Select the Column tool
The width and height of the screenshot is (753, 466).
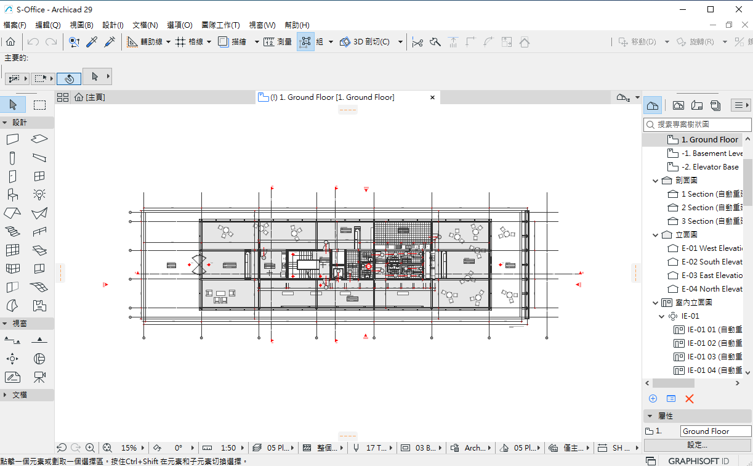click(12, 158)
